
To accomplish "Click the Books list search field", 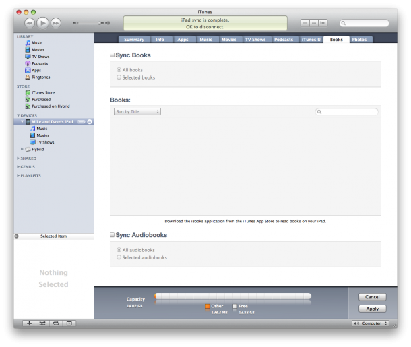I will pos(347,112).
